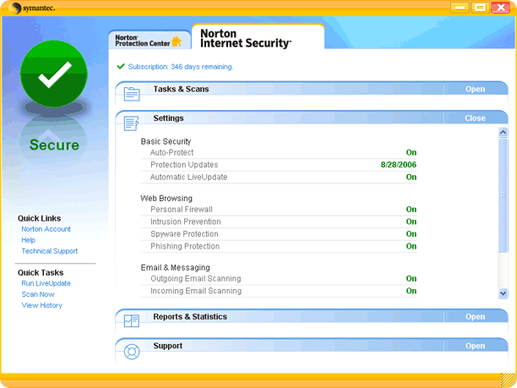
Task: Open the Help quick link
Action: pyautogui.click(x=29, y=240)
